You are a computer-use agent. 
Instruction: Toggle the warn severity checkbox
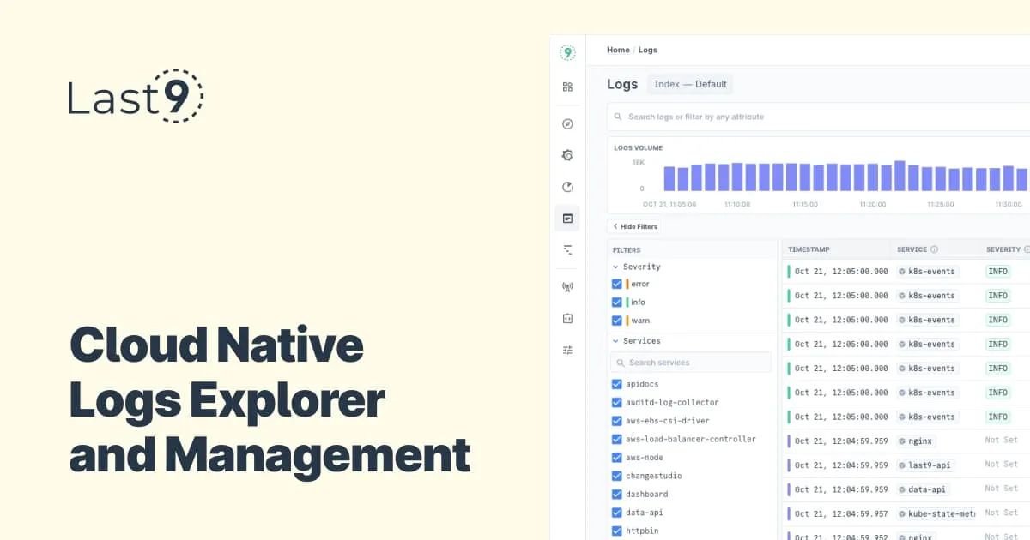(x=616, y=321)
